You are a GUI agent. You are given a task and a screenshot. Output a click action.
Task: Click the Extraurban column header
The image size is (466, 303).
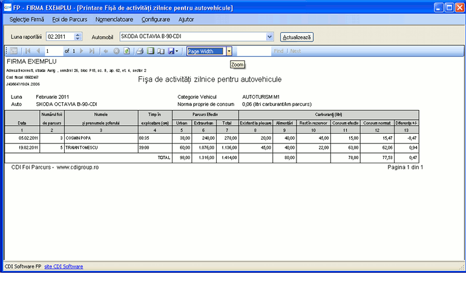click(203, 123)
